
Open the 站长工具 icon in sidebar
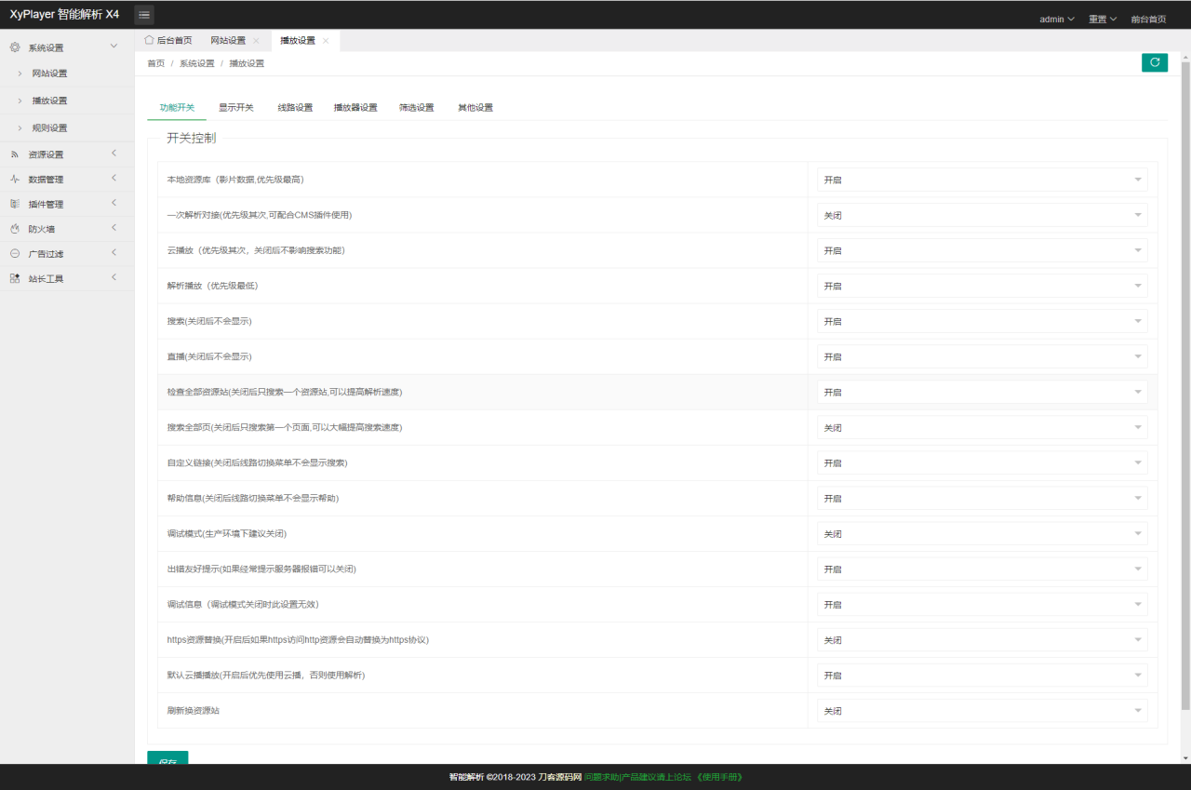(x=14, y=277)
